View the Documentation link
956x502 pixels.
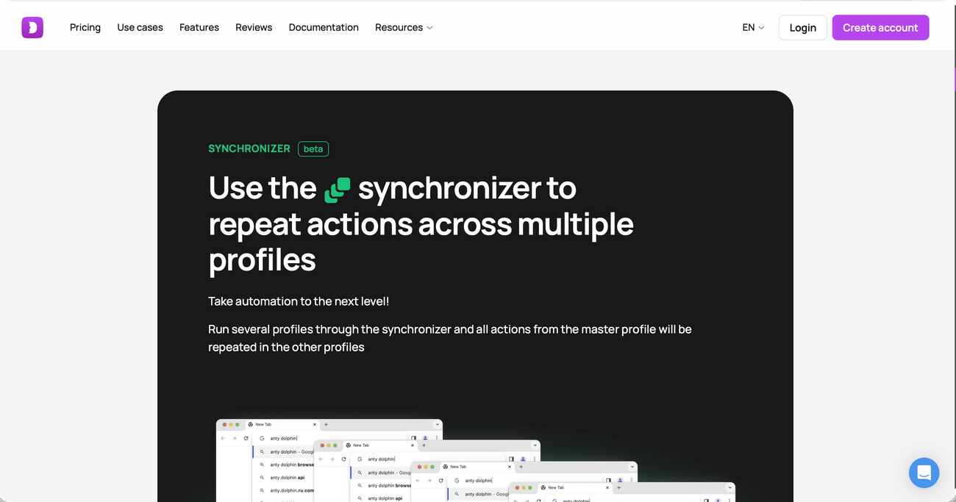click(x=324, y=27)
